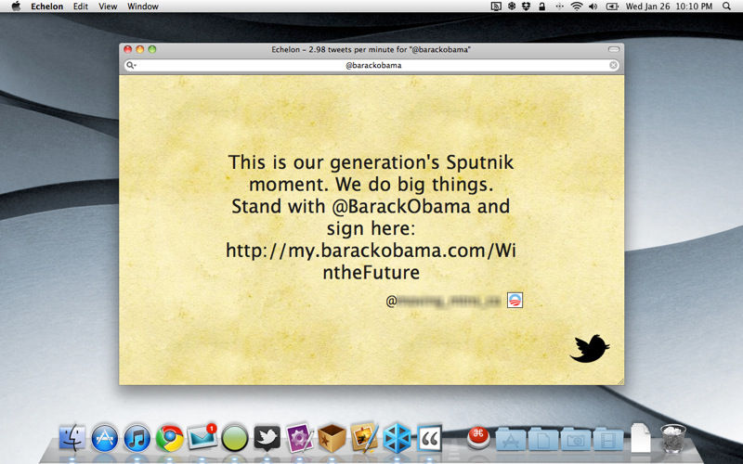Image resolution: width=743 pixels, height=464 pixels.
Task: Click the blurred @username under the tweet
Action: tap(444, 301)
